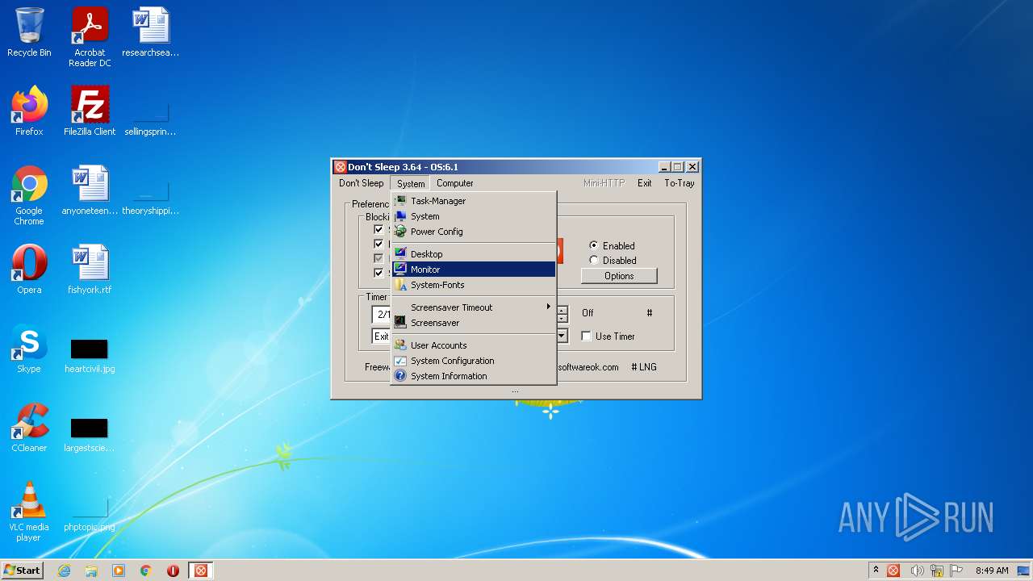Open the Don't Sleep menu
The width and height of the screenshot is (1033, 581).
362,183
